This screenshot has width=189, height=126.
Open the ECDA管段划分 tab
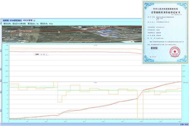click(x=16, y=20)
